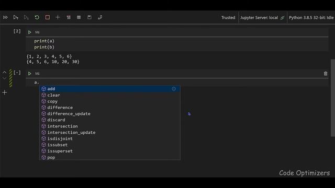Click Run cell and above icon
The height and width of the screenshot is (188, 335).
coord(16,17)
